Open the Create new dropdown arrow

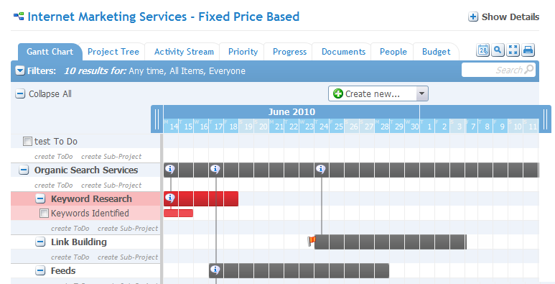click(x=421, y=93)
